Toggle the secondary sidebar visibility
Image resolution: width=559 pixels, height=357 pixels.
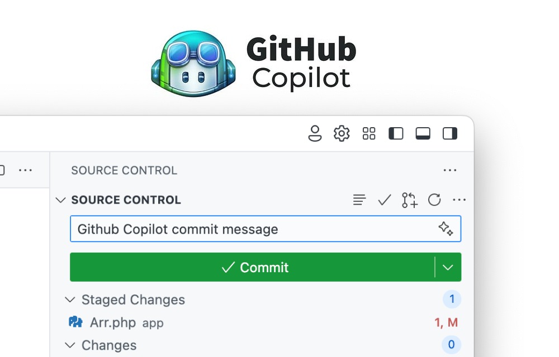pos(449,133)
